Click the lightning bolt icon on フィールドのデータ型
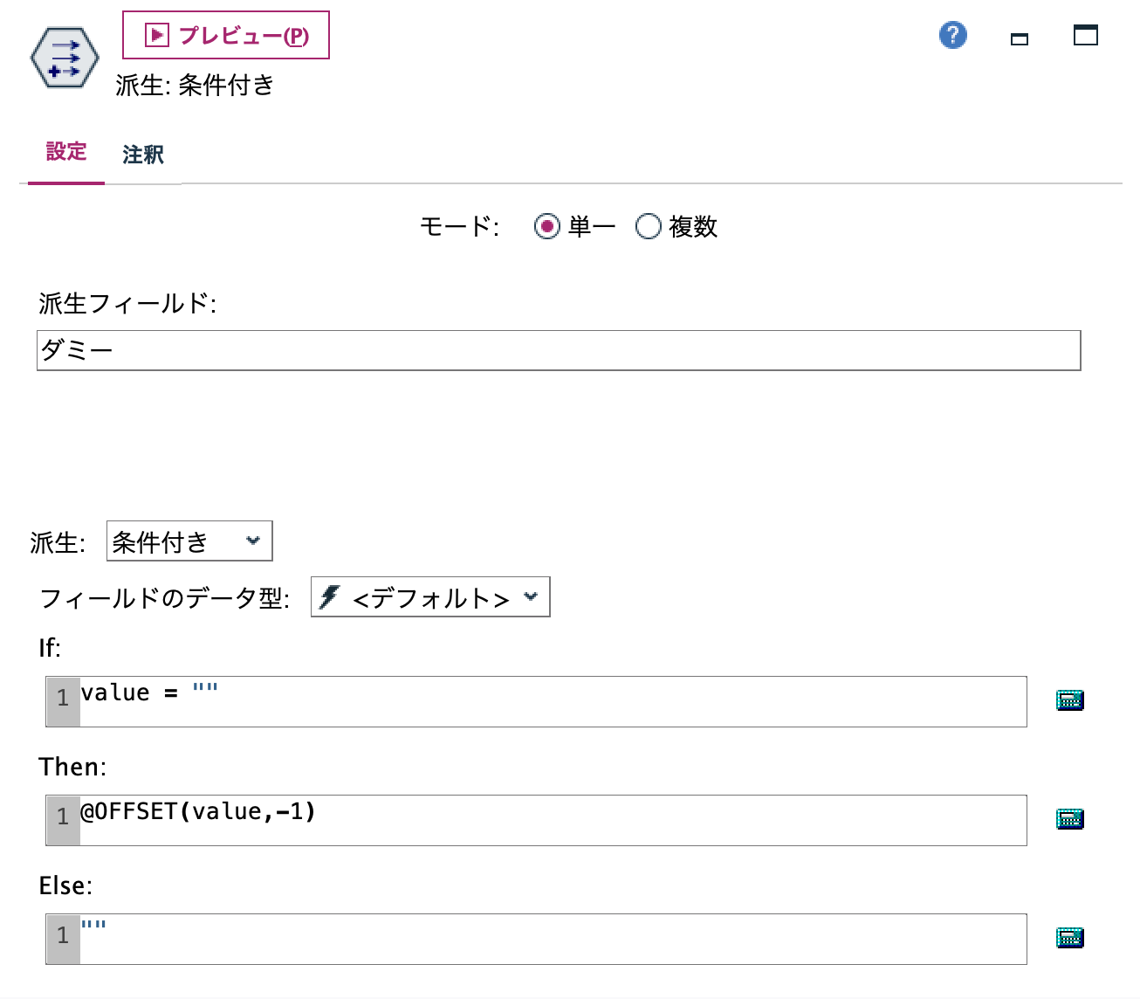 329,597
